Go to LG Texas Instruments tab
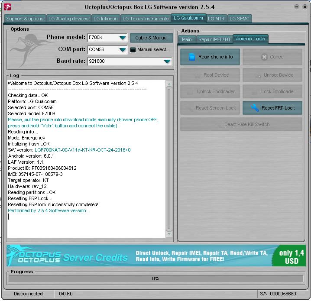Image resolution: width=311 pixels, height=301 pixels. [146, 19]
